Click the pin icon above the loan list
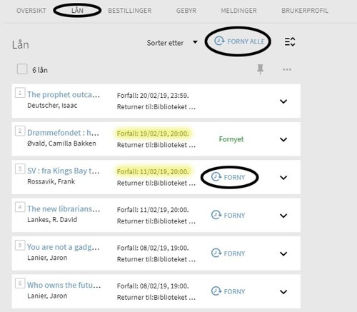 click(260, 69)
